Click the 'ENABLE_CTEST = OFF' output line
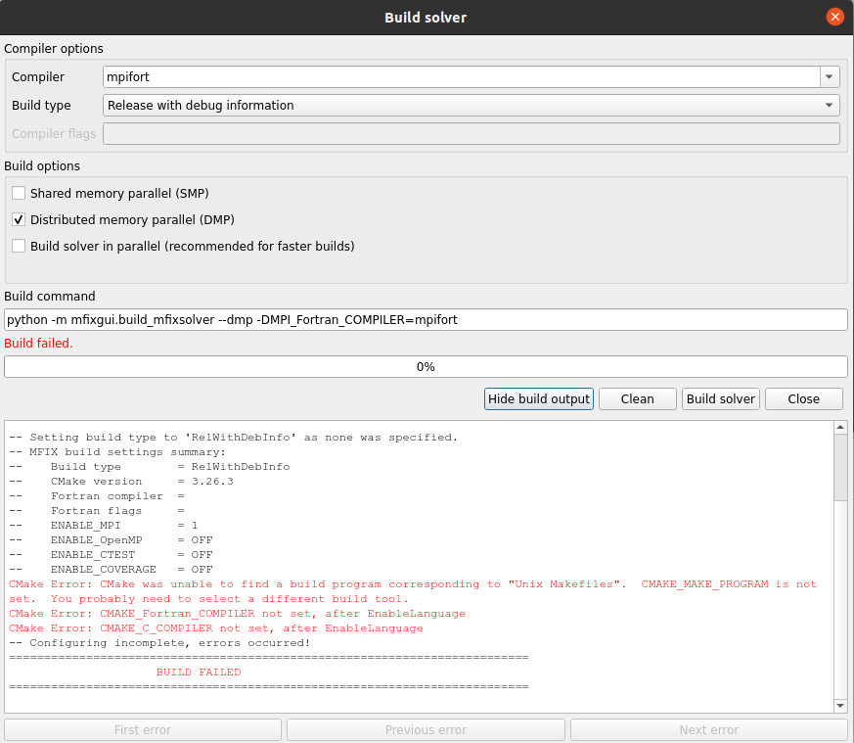The image size is (854, 743). click(111, 555)
